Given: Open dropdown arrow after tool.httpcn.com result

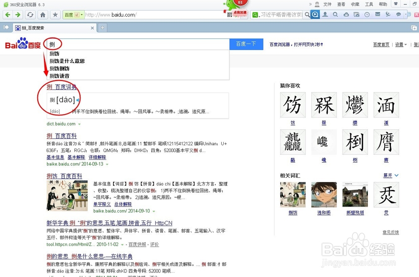Looking at the screenshot, I should click(x=122, y=245).
